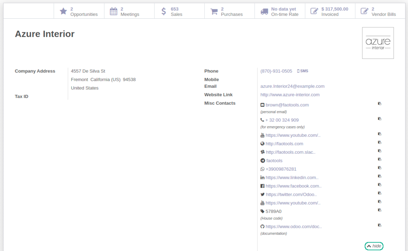This screenshot has height=251, width=408.
Task: Click the copy icon next to brown@faotools.com
Action: 379,104
